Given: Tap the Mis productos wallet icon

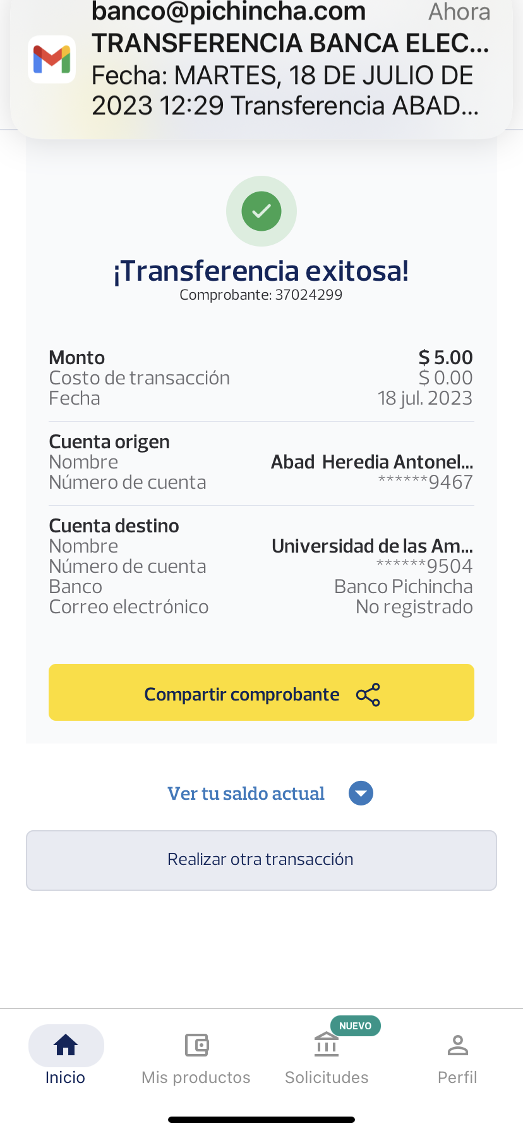Looking at the screenshot, I should click(x=196, y=1045).
